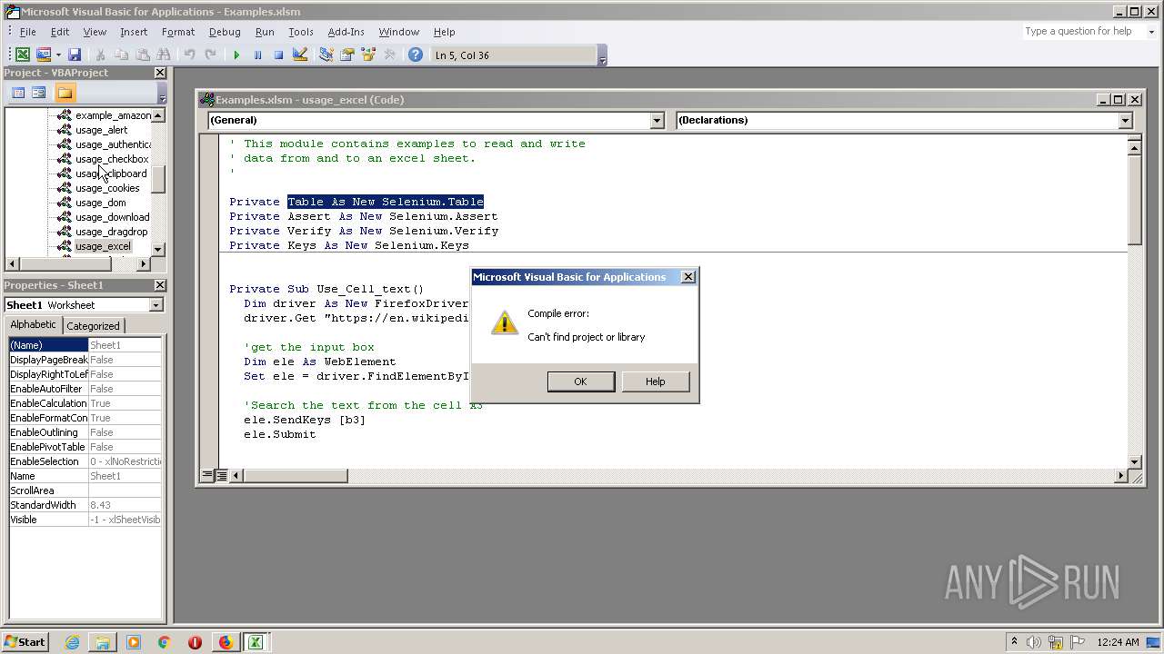Click the code window horizontal scrollbar thumb
This screenshot has width=1164, height=654.
point(296,475)
